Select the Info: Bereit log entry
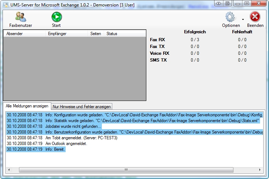Image resolution: width=269 pixels, height=179 pixels. 36,149
